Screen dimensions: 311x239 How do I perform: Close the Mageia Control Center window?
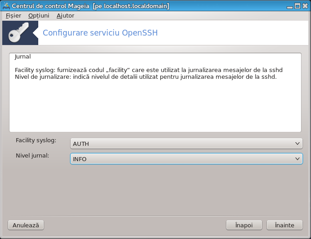click(305, 6)
